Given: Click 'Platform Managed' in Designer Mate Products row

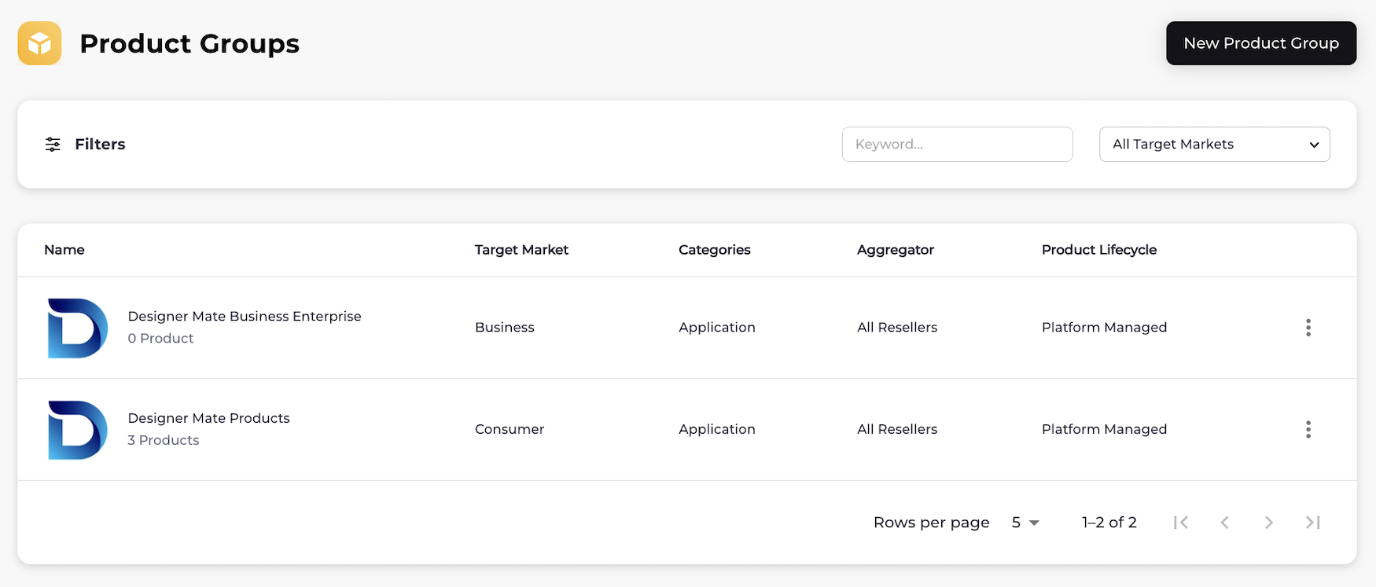Looking at the screenshot, I should click(x=1104, y=430).
